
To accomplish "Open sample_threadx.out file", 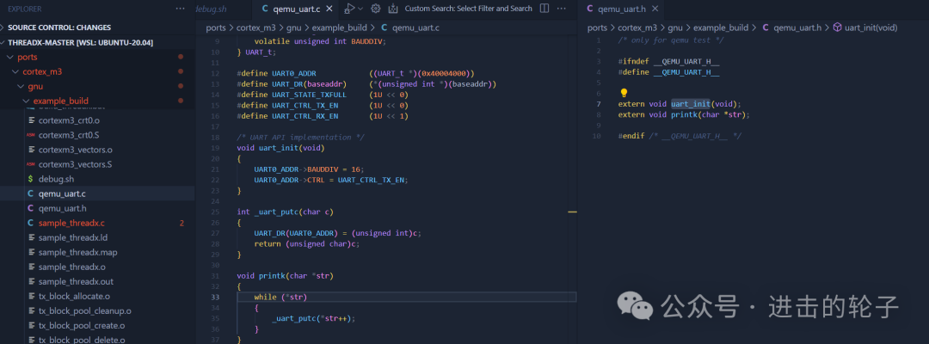I will coord(97,282).
